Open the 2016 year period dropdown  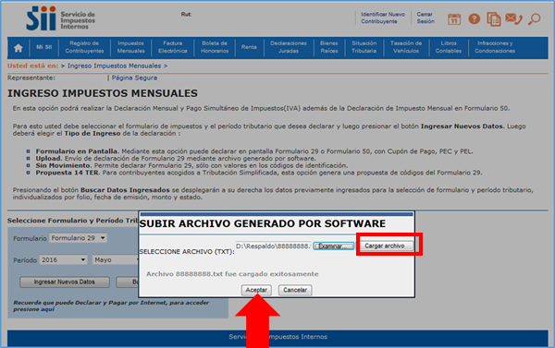click(63, 260)
